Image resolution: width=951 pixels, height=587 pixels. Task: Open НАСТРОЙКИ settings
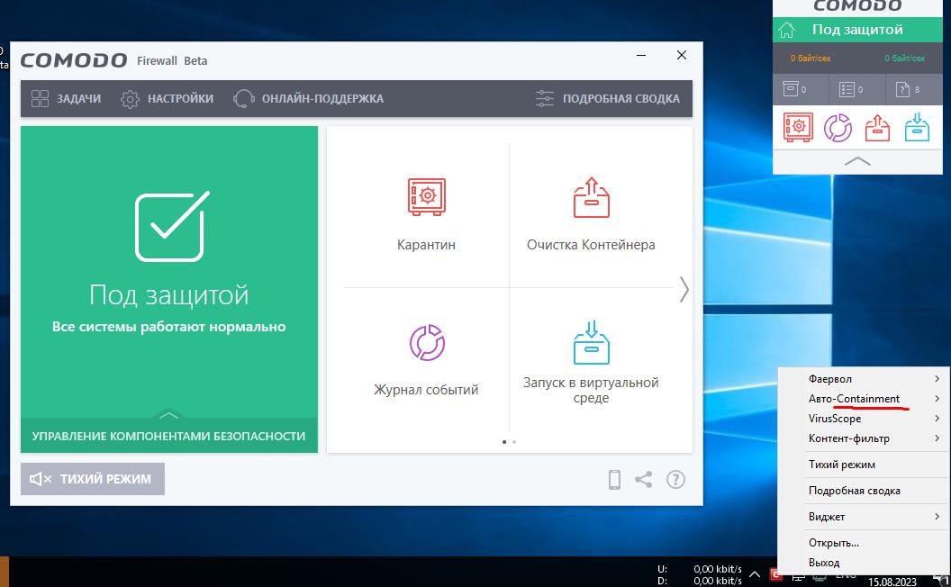tap(167, 98)
